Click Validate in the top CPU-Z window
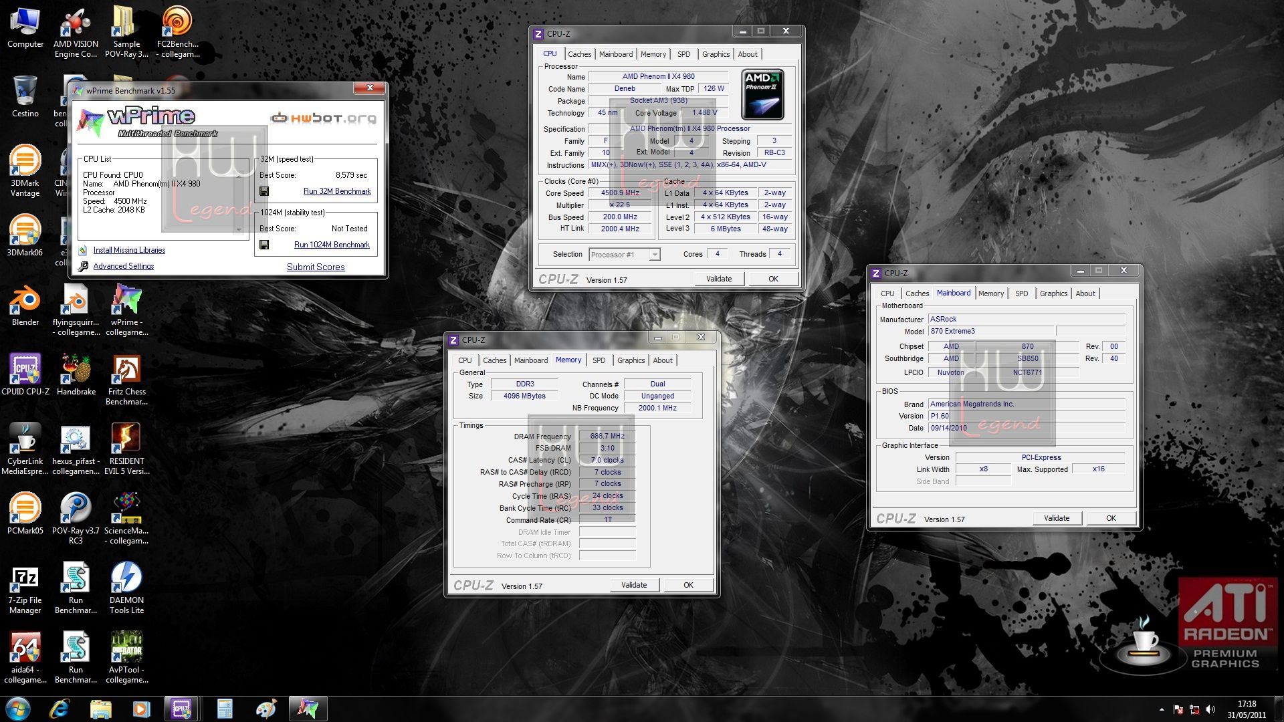Screen dimensions: 1284x722 pos(719,279)
